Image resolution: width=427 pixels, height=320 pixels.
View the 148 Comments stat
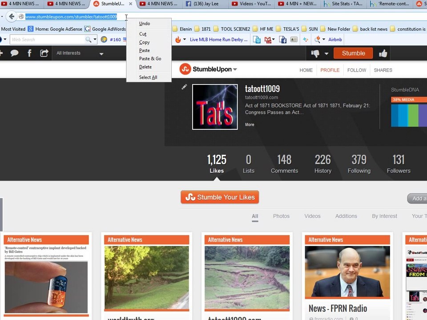284,164
